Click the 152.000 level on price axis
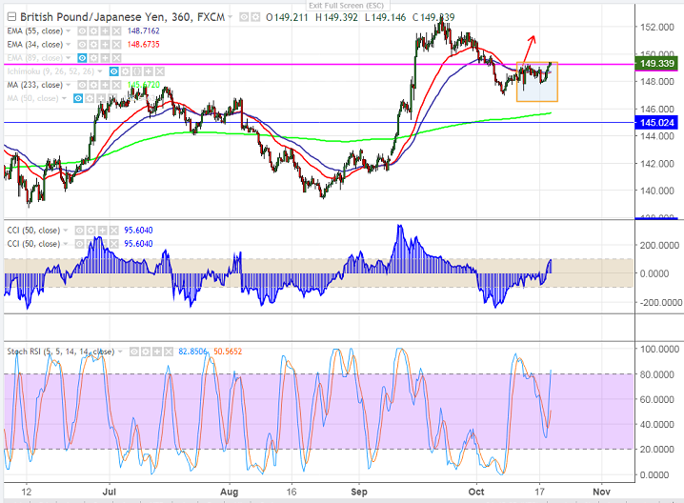Screen dimensions: 684x503 [x=657, y=27]
